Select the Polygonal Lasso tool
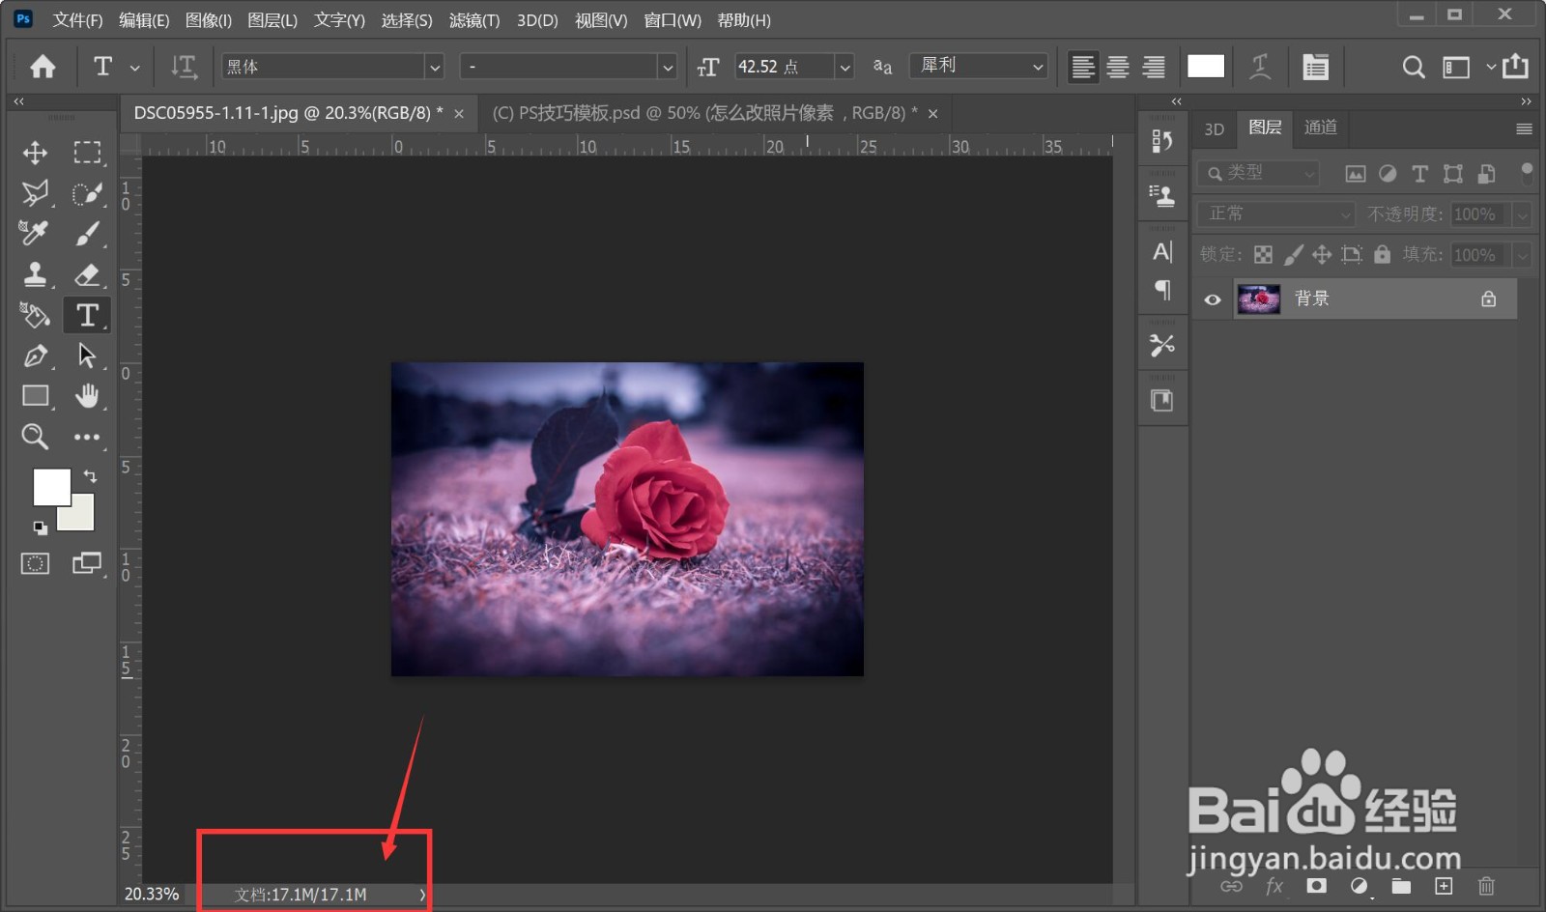Viewport: 1546px width, 912px height. tap(35, 193)
